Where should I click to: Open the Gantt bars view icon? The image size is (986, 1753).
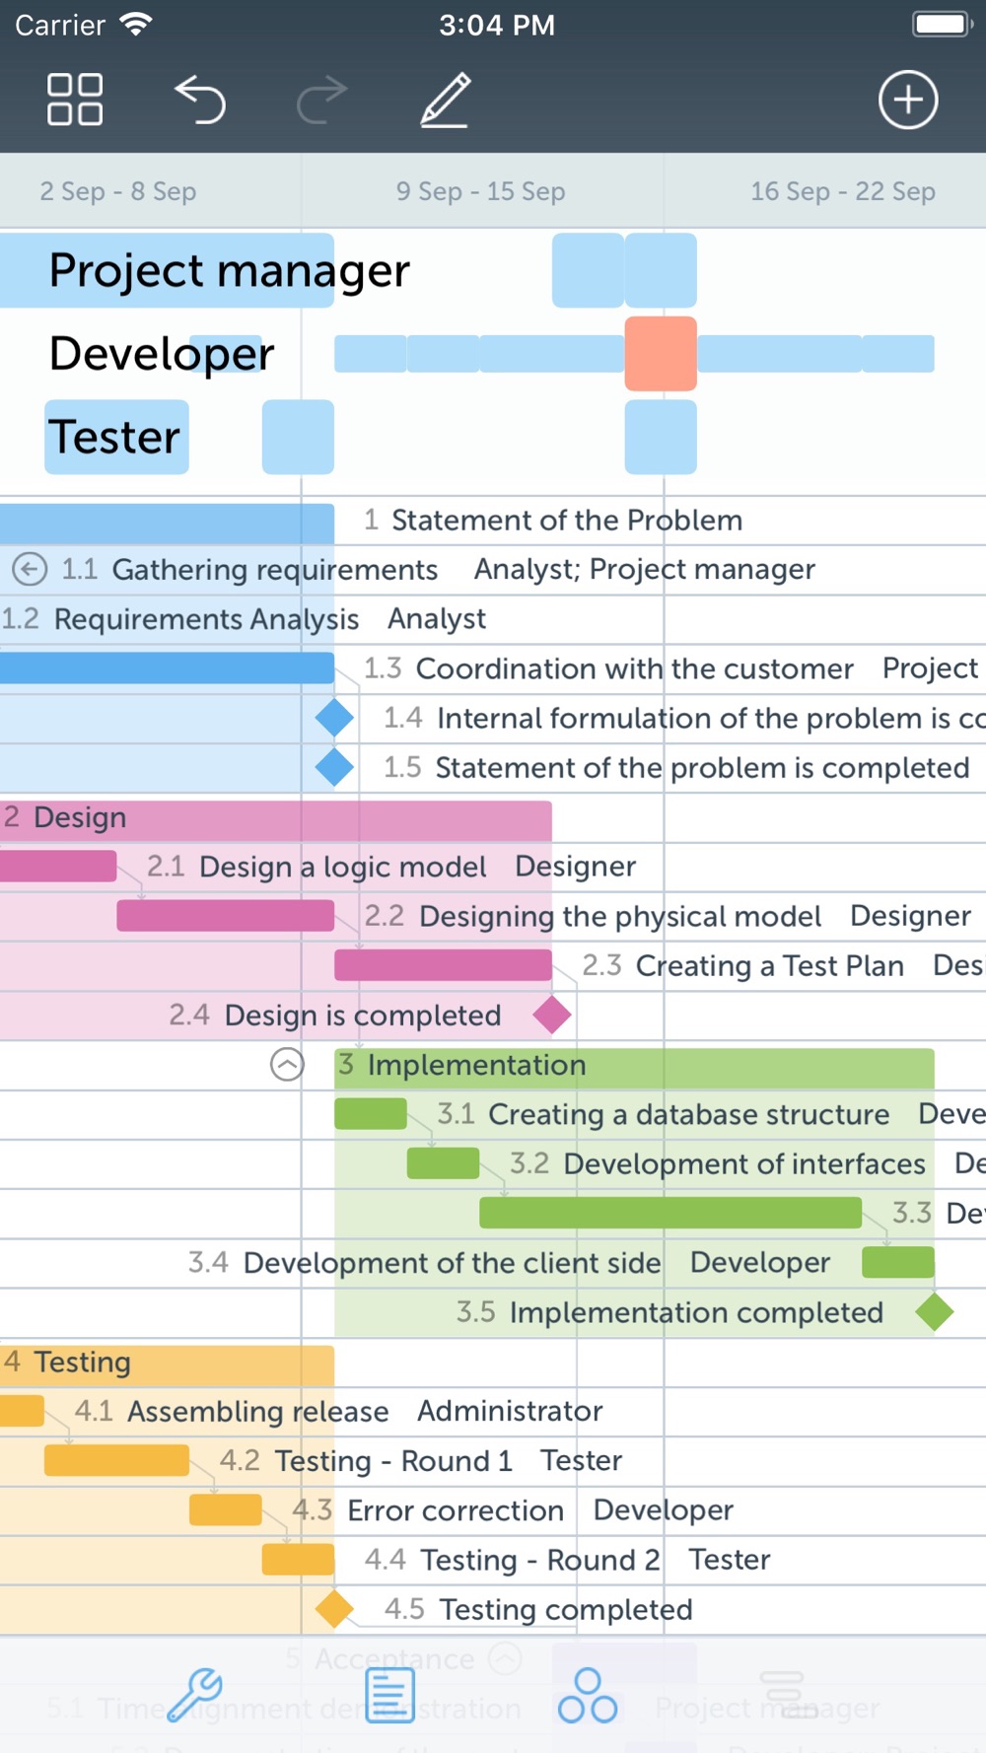(783, 1695)
